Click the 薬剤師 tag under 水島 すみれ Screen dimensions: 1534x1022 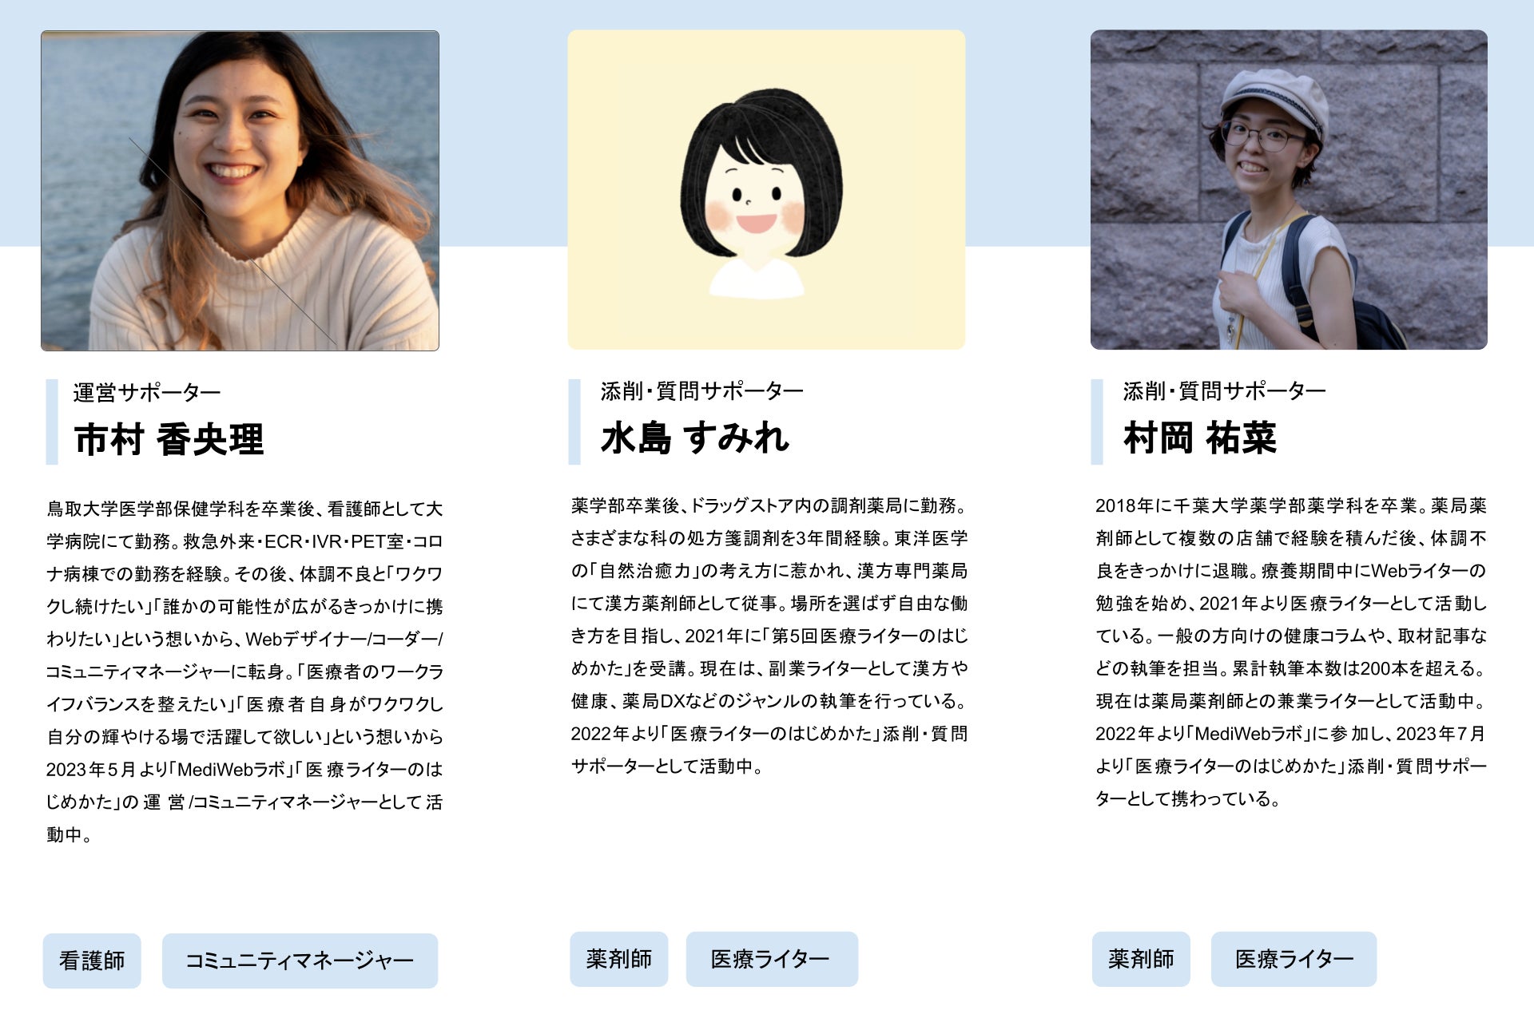click(618, 959)
